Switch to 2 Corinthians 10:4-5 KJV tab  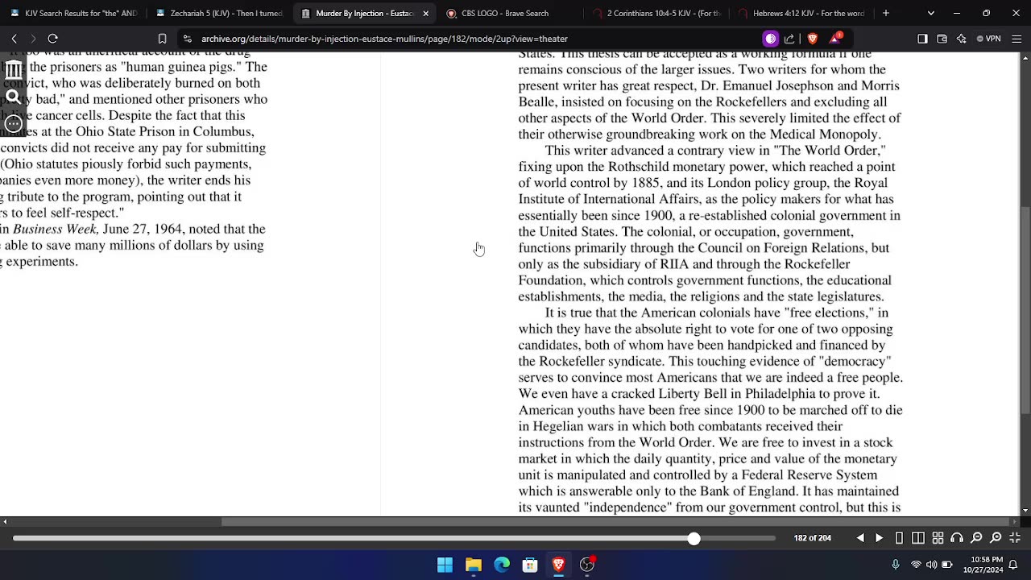[x=656, y=13]
